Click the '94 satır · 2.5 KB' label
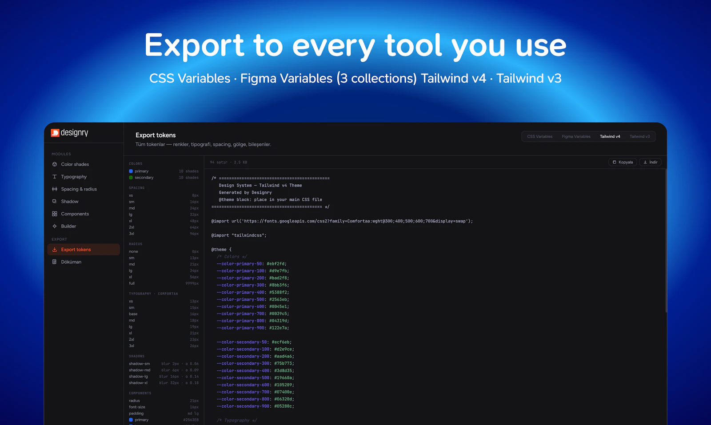This screenshot has width=711, height=425. tap(228, 163)
